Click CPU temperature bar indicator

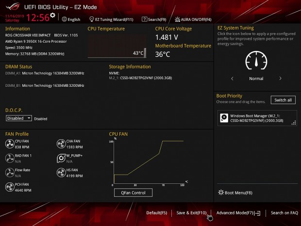tap(145, 52)
